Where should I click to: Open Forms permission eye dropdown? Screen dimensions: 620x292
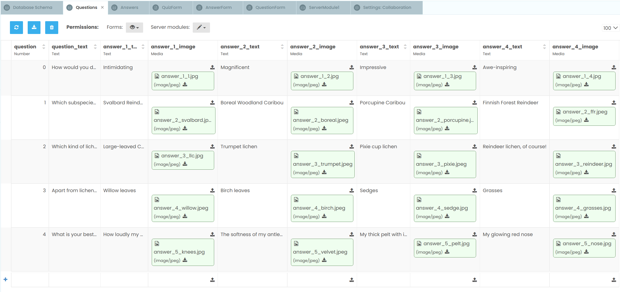click(x=134, y=27)
